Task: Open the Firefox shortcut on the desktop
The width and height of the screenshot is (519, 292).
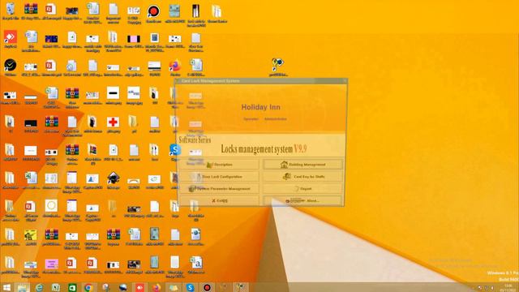Action: [x=175, y=68]
